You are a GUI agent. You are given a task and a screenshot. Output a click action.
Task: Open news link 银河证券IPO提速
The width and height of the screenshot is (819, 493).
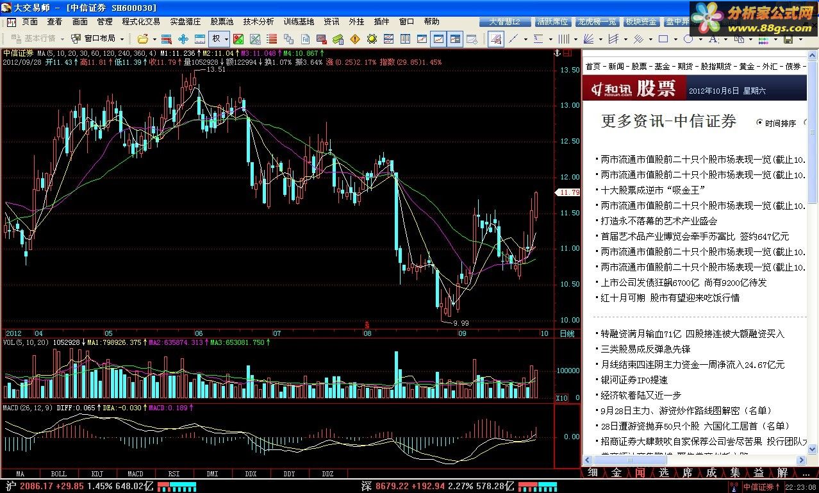634,380
